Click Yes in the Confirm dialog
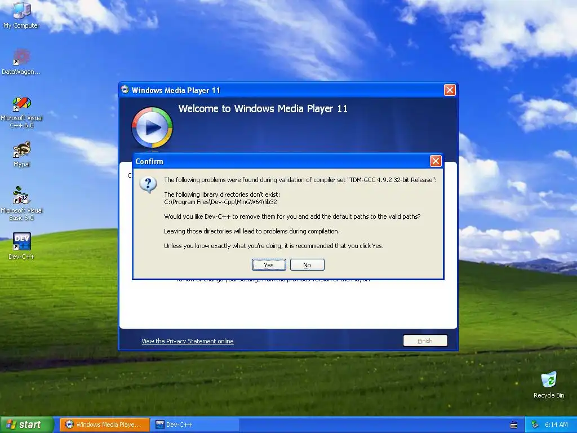The width and height of the screenshot is (577, 433). click(269, 265)
